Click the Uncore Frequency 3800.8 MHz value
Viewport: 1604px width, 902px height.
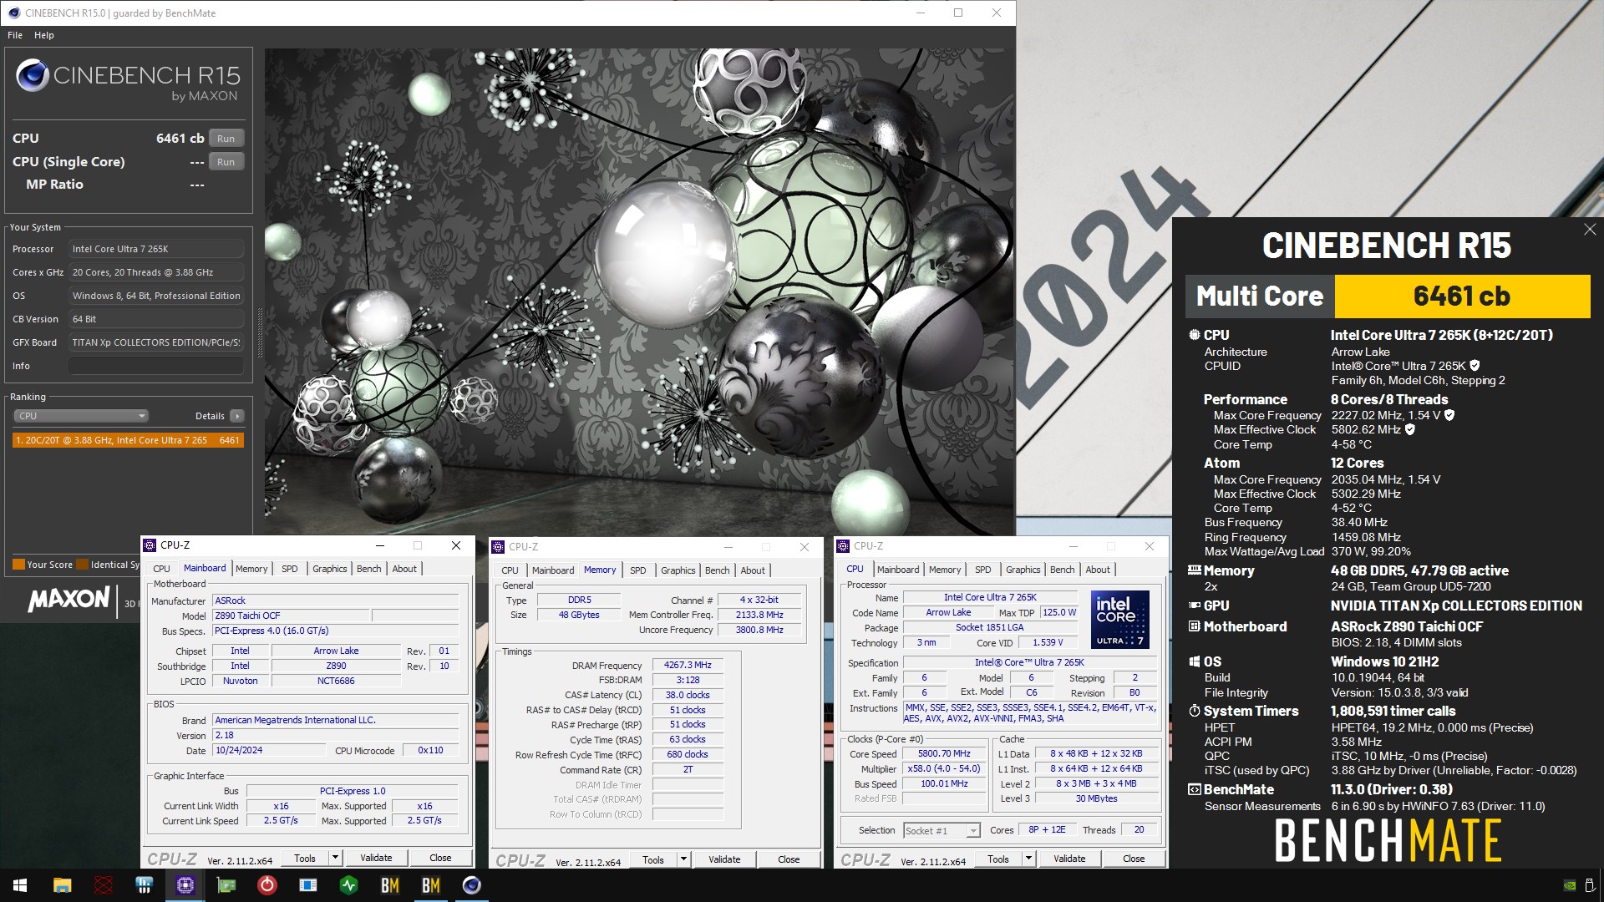760,630
